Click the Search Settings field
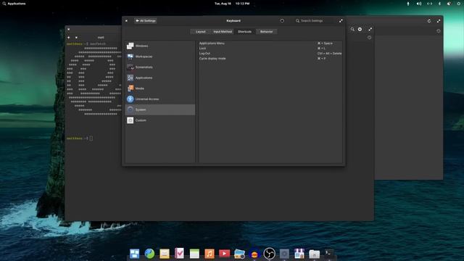 [315, 21]
